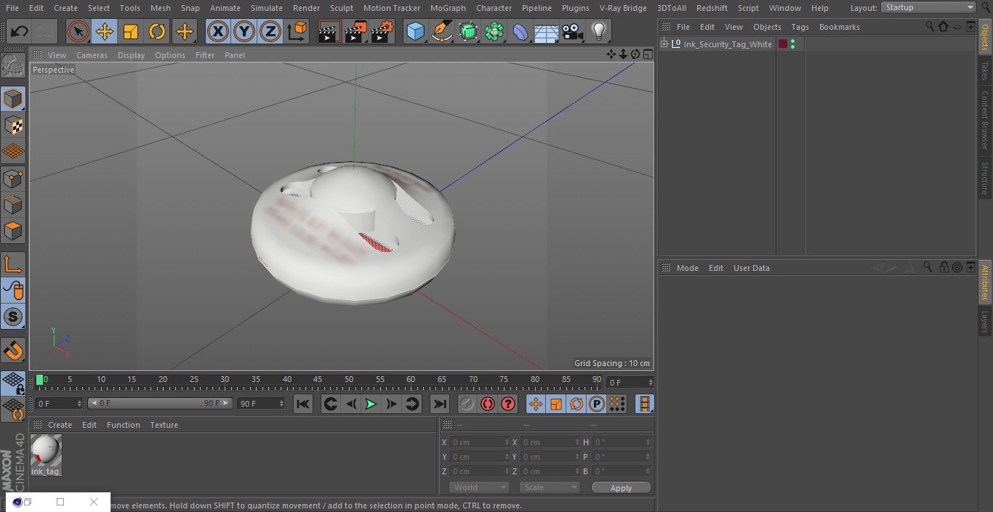Toggle Snap with the S icon
This screenshot has width=993, height=512.
(13, 317)
